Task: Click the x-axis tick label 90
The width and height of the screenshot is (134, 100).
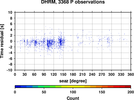Action: (44, 74)
